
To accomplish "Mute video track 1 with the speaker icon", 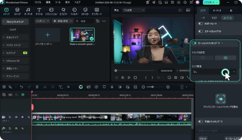I will pos(16,117).
